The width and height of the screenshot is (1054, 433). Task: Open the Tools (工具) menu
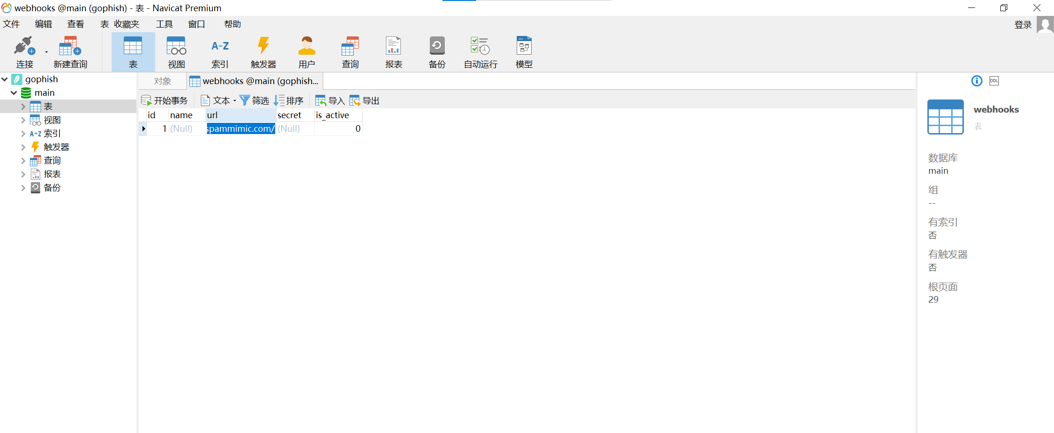coord(164,24)
